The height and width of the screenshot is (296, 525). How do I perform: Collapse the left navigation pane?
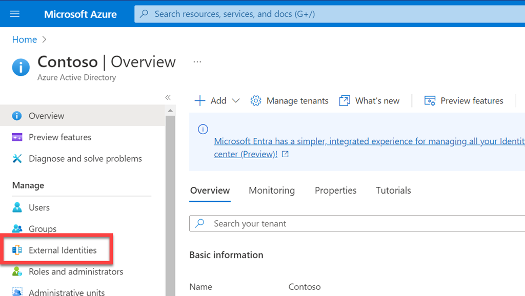[x=168, y=97]
